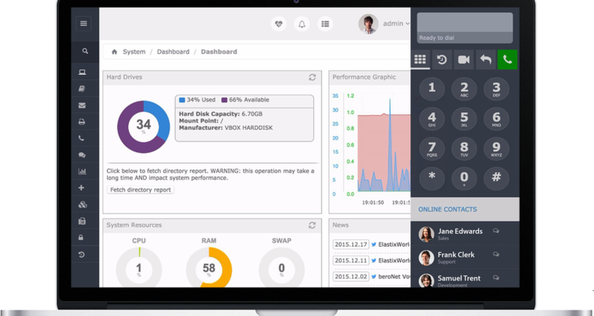Open chat with Jane Edwards
594x316 pixels.
496,232
